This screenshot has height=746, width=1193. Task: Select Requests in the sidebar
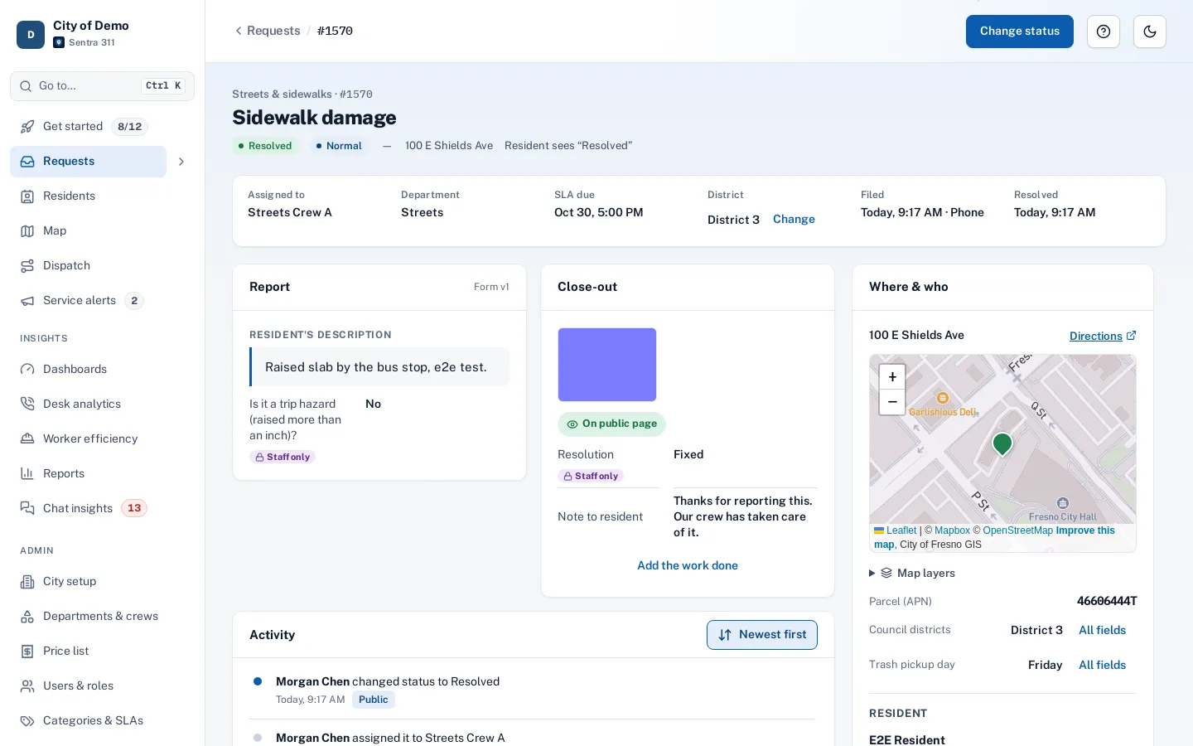88,162
